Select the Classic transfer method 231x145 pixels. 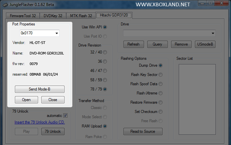[x=105, y=108]
